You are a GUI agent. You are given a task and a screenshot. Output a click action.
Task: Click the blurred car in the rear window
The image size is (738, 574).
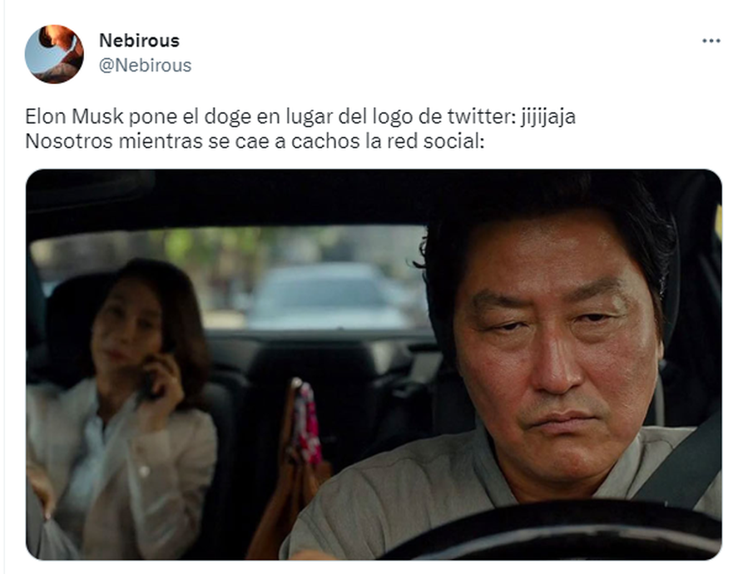point(329,296)
